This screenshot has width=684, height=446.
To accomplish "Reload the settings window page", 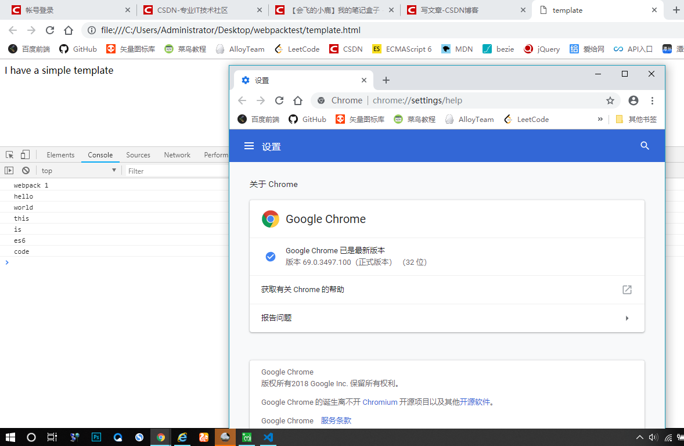I will point(279,100).
